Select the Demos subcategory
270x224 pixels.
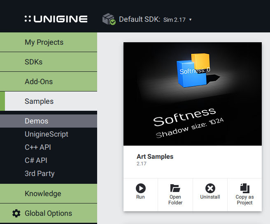pyautogui.click(x=37, y=121)
